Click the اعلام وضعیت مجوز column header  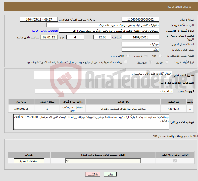point(103,155)
